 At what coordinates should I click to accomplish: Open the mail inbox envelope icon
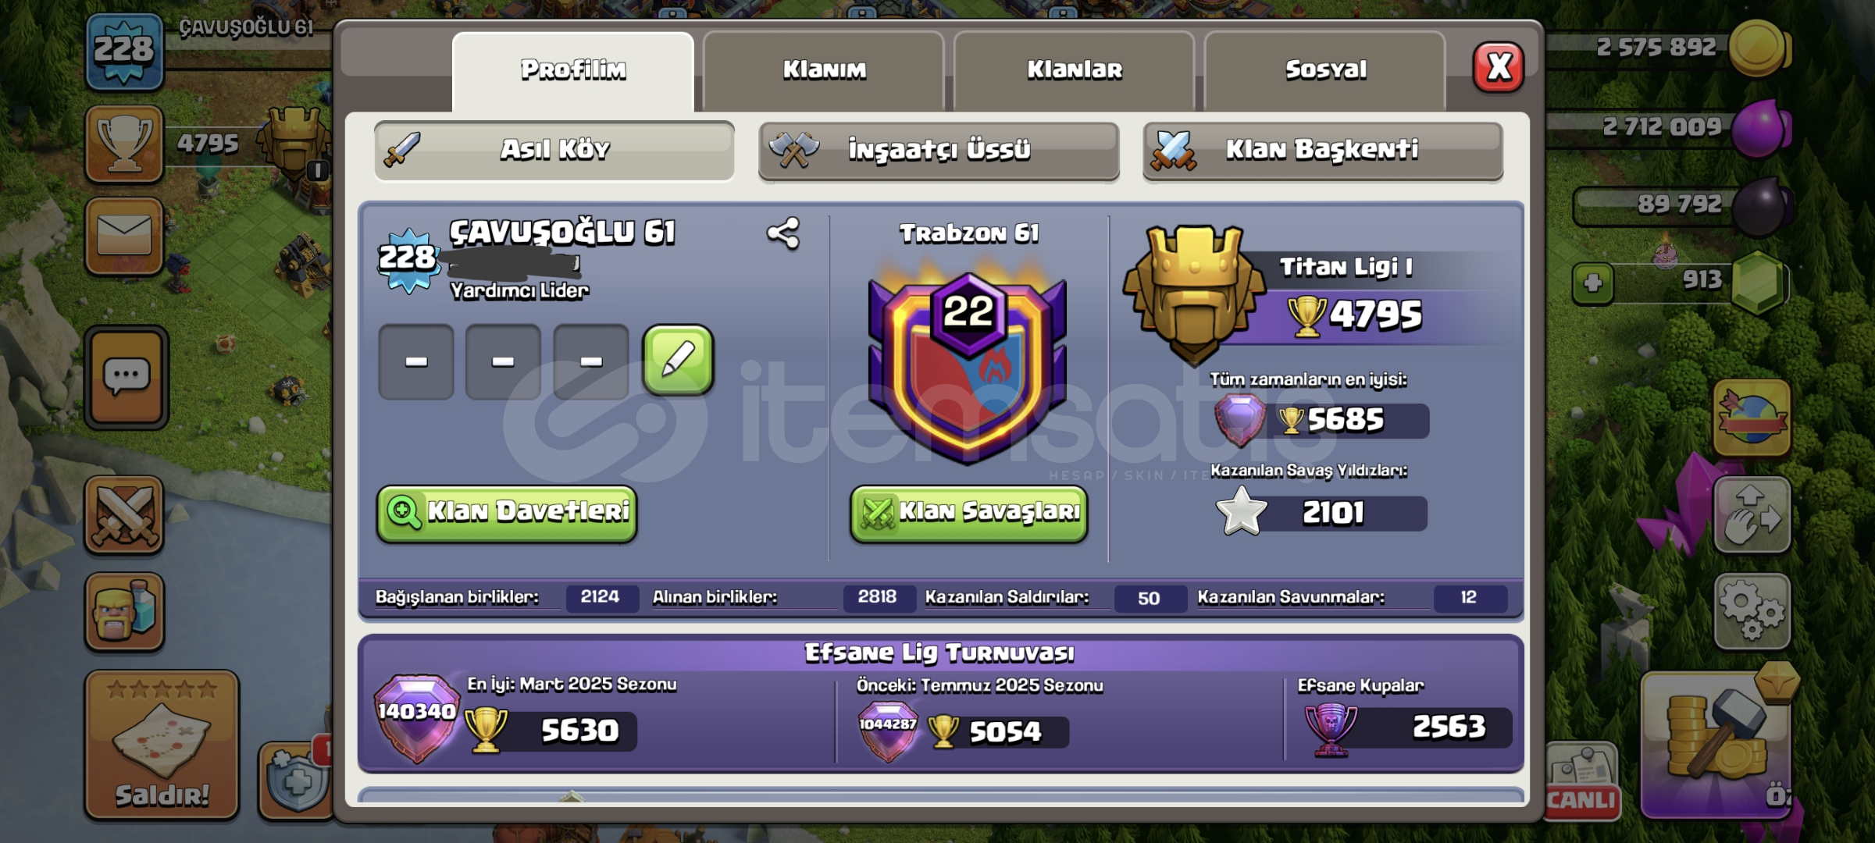(124, 236)
